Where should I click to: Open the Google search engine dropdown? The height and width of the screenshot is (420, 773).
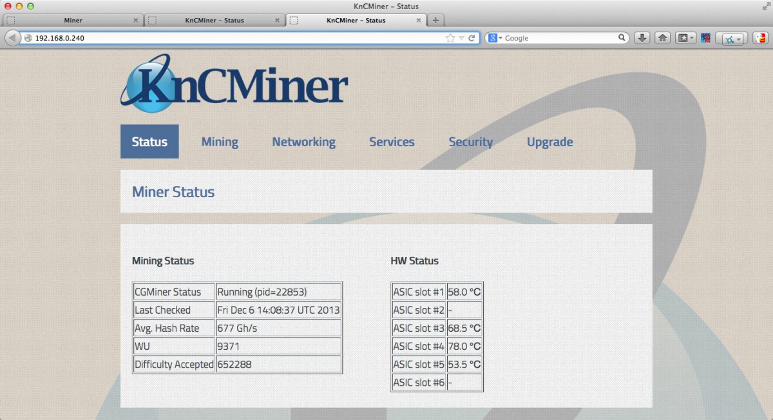pos(494,38)
